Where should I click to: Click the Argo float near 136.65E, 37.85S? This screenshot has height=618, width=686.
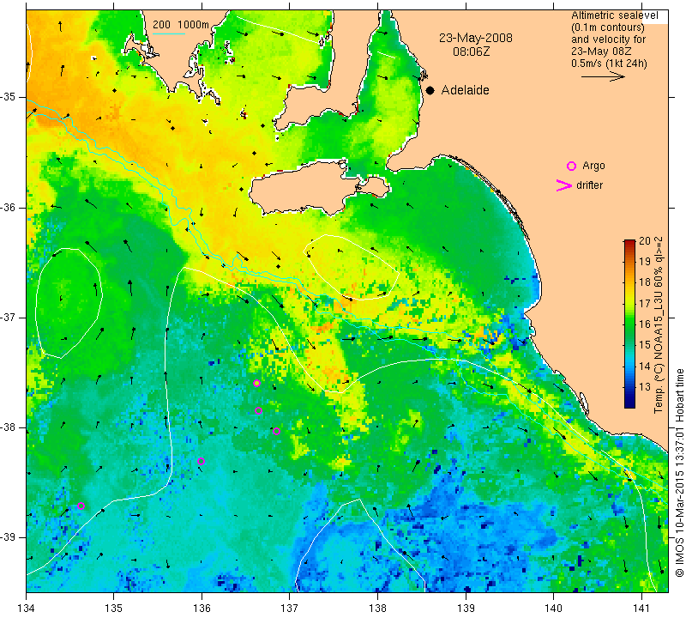[x=259, y=411]
